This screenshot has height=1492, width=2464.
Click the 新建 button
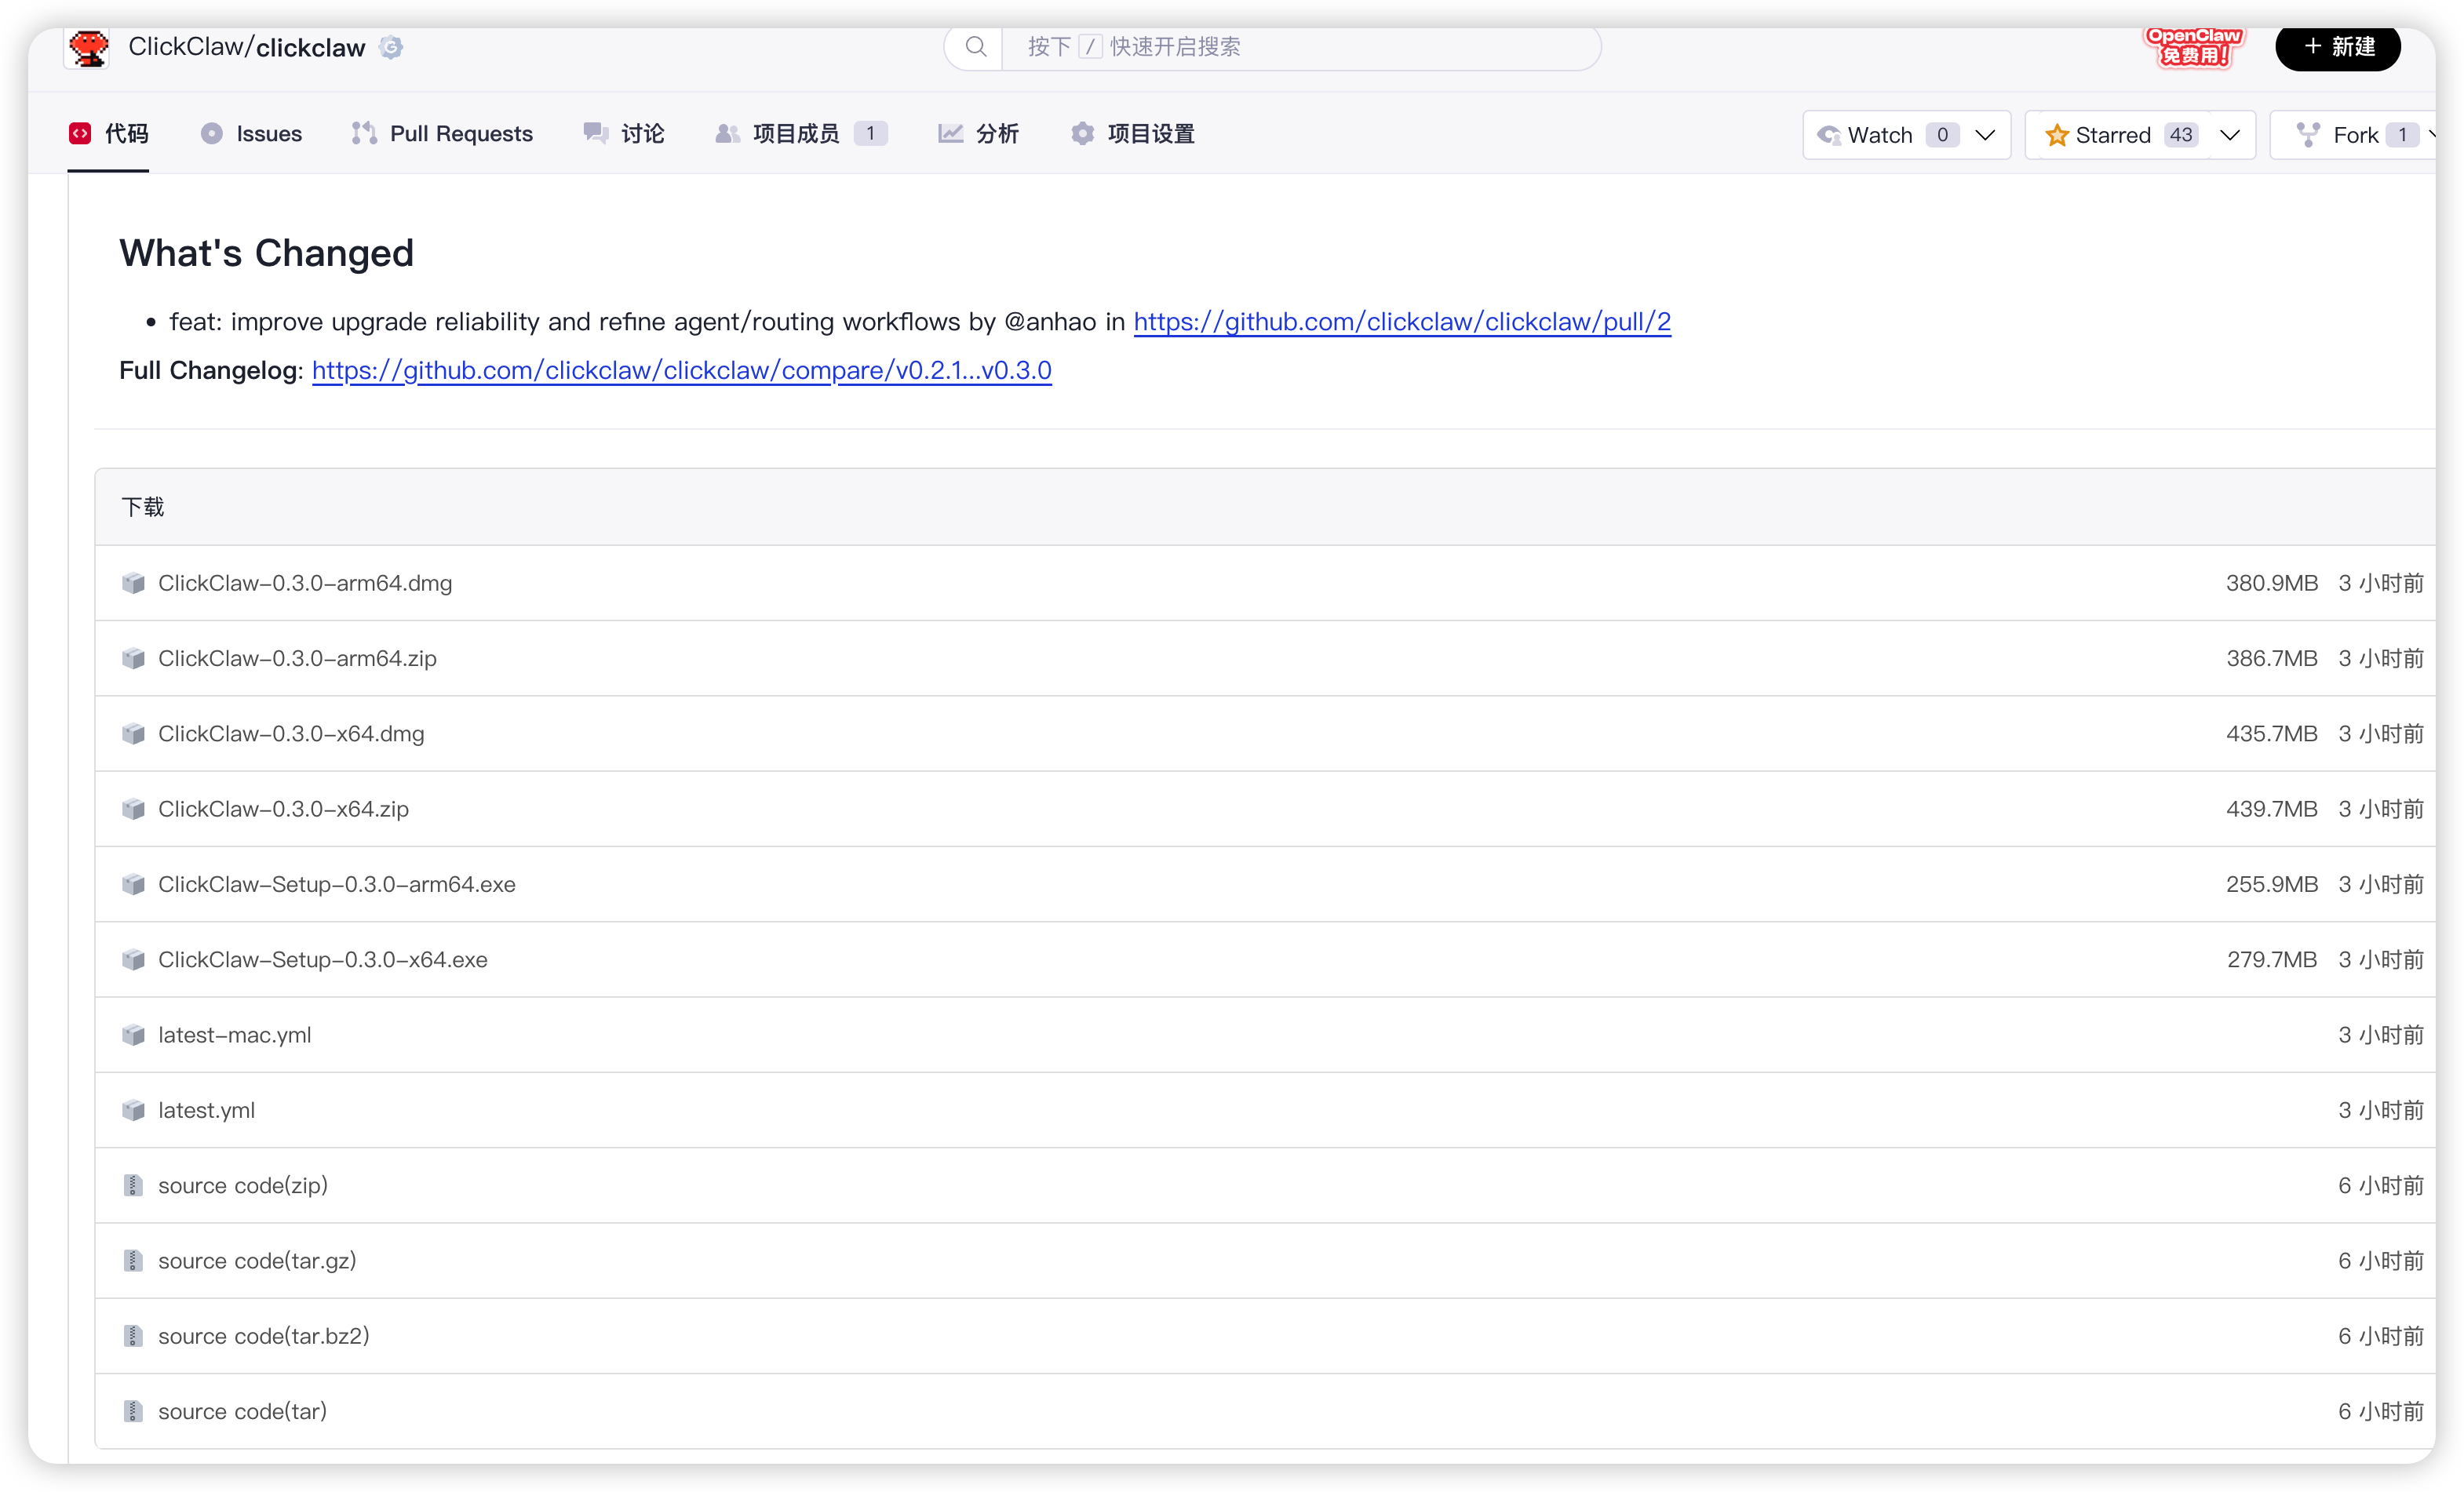[2337, 47]
